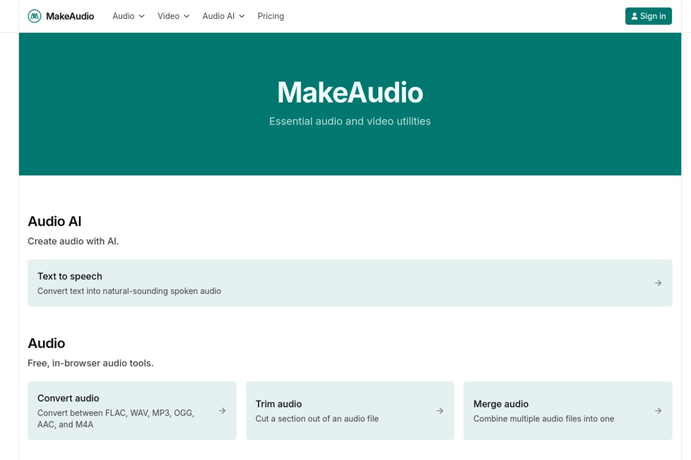Click 'Essential audio and video utilities' subtitle
The image size is (691, 460).
(x=350, y=121)
